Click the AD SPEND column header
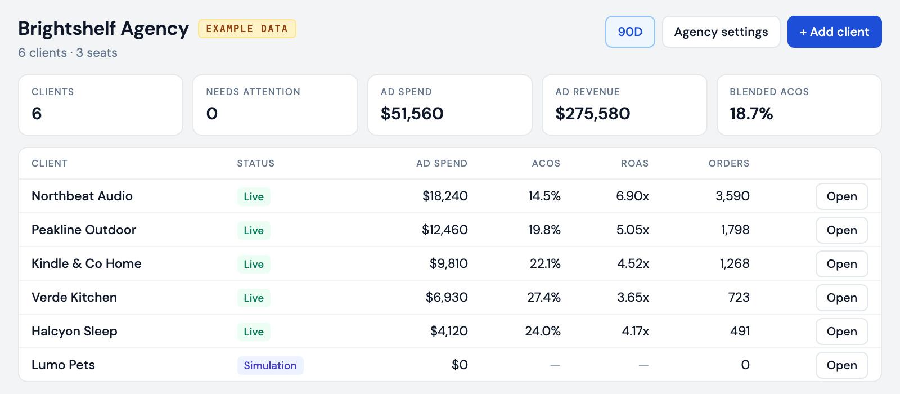The width and height of the screenshot is (900, 394). (442, 164)
